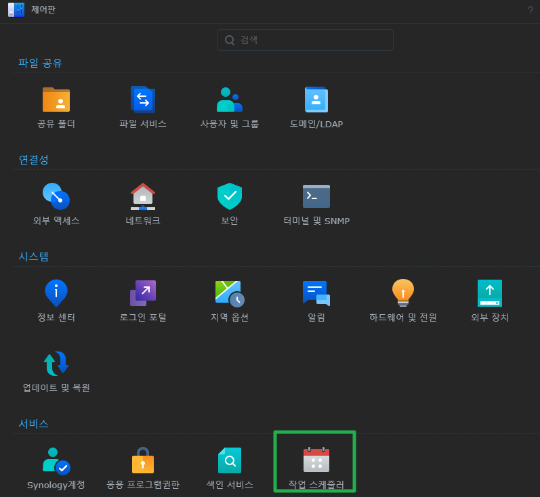Image resolution: width=540 pixels, height=497 pixels.
Task: Open 업데이트 및 복원 icon
Action: (x=56, y=364)
